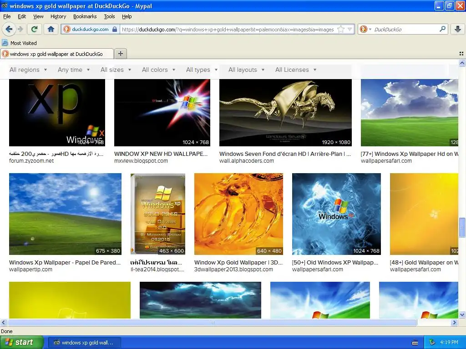Go back with the Back arrow button
The image size is (466, 349).
click(x=9, y=29)
